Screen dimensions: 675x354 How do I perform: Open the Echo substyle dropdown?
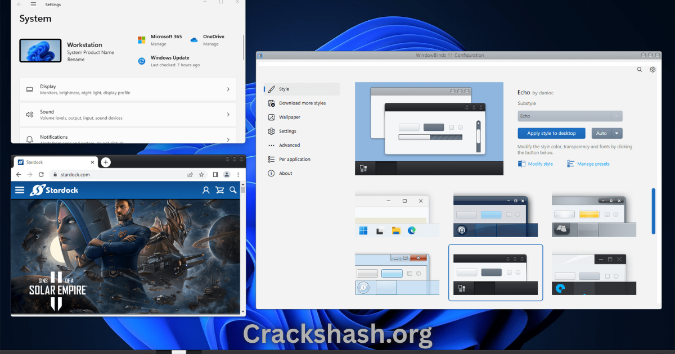[570, 116]
